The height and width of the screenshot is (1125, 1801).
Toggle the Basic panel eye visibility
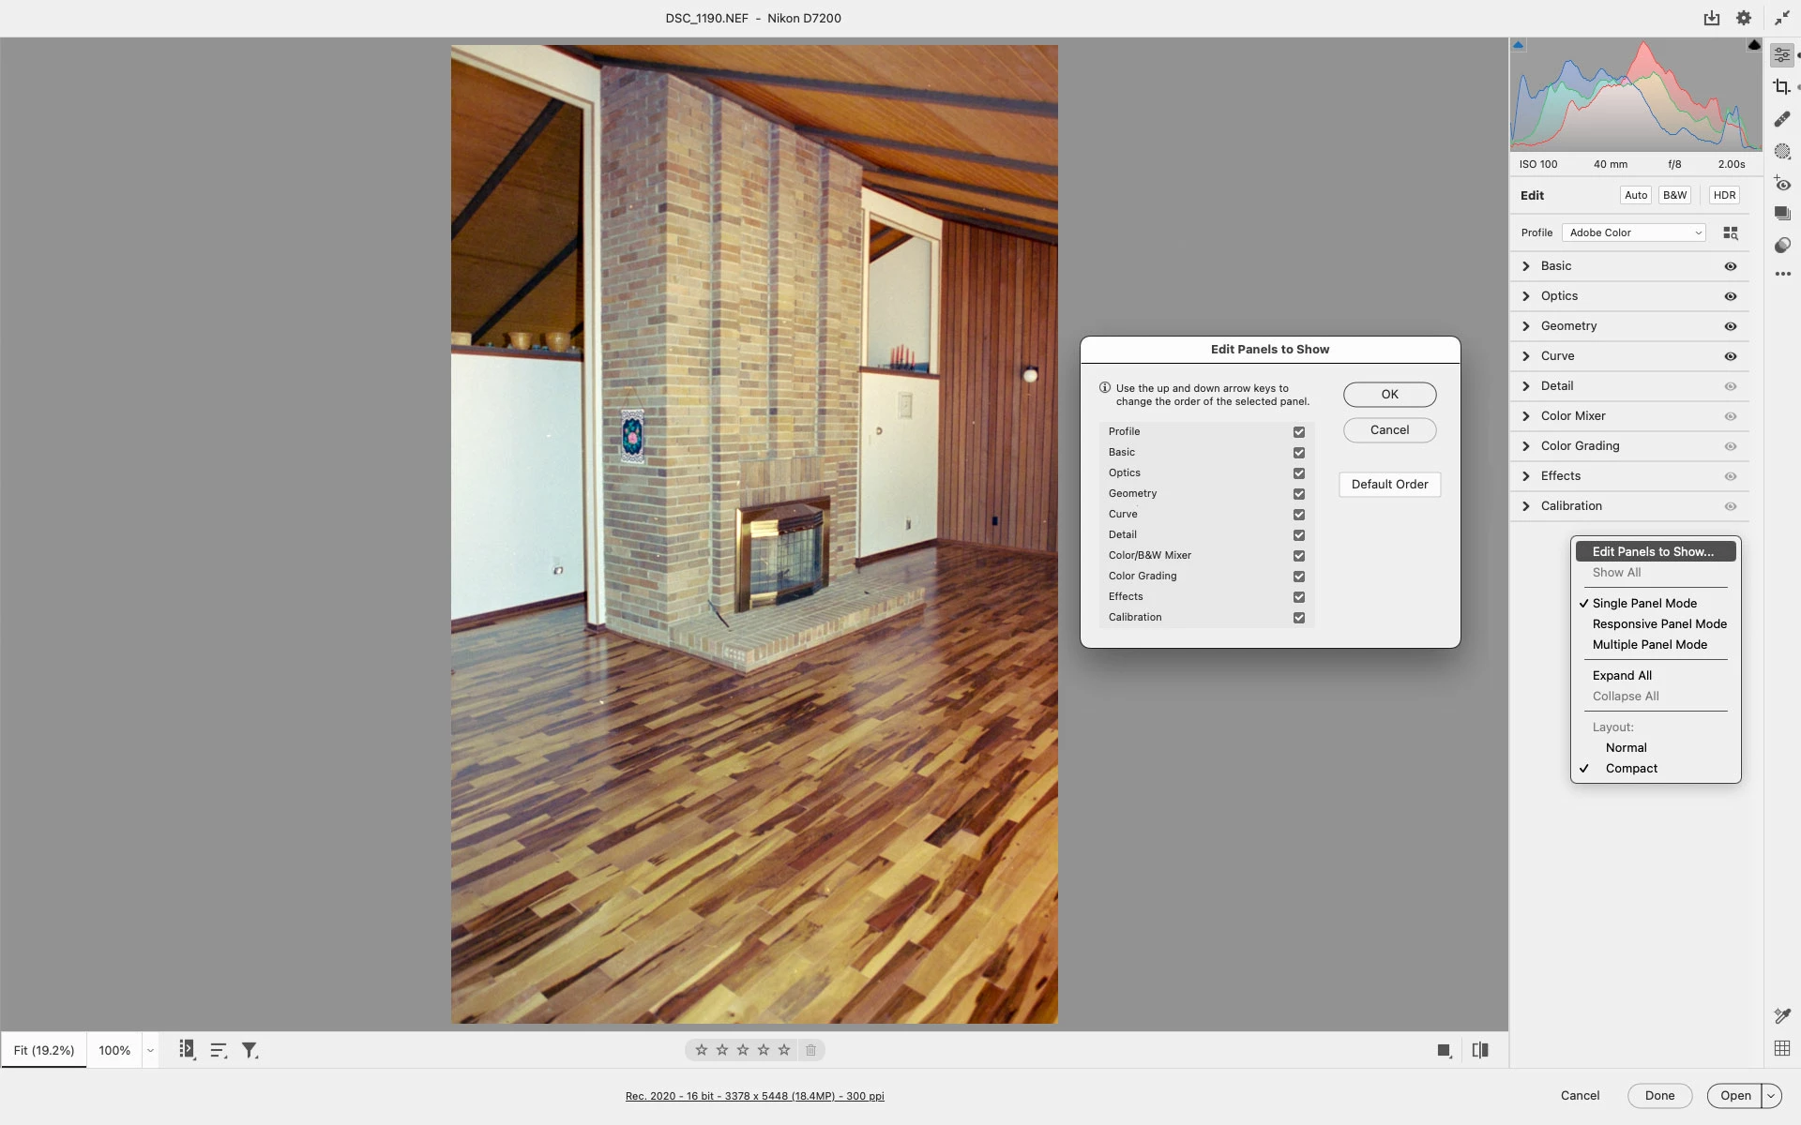tap(1731, 266)
